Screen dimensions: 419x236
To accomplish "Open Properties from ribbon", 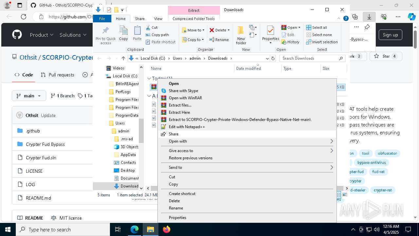I will pos(270,35).
